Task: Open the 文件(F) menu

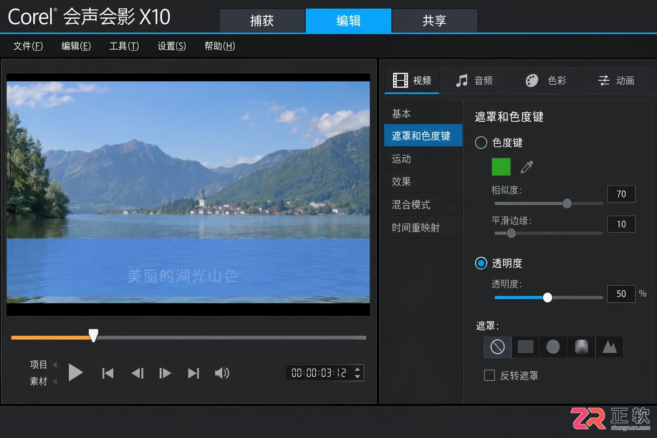Action: [x=28, y=46]
